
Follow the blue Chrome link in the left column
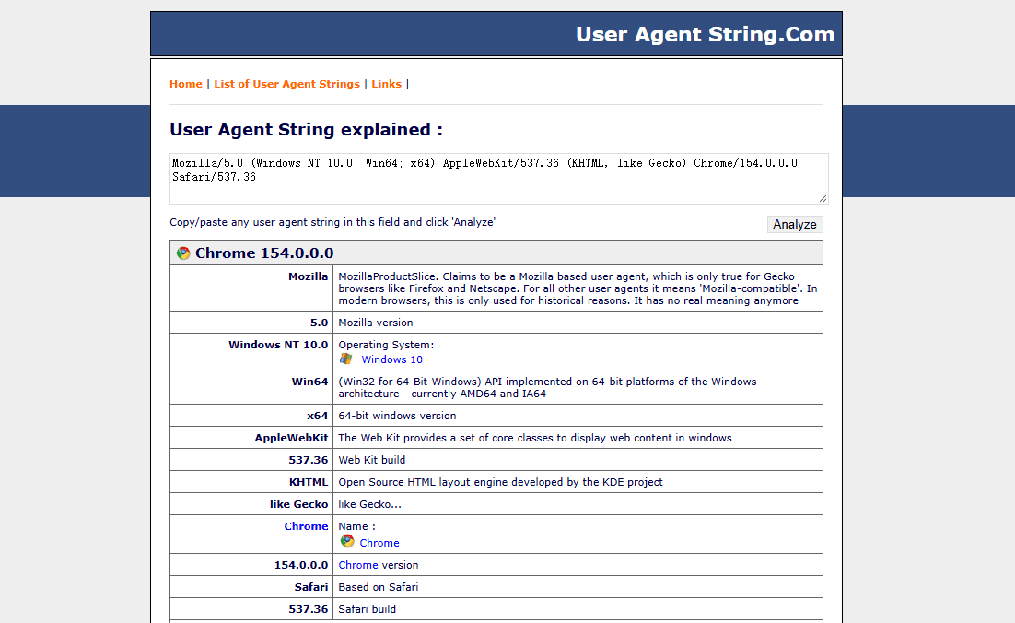[x=306, y=526]
